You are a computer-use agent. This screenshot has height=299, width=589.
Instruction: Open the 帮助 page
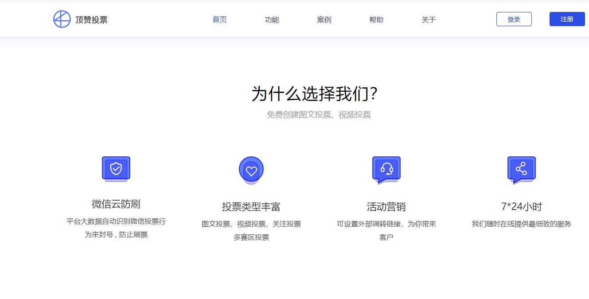(x=376, y=19)
